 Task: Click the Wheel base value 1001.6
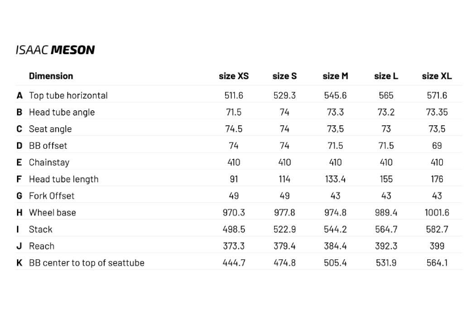tap(436, 212)
